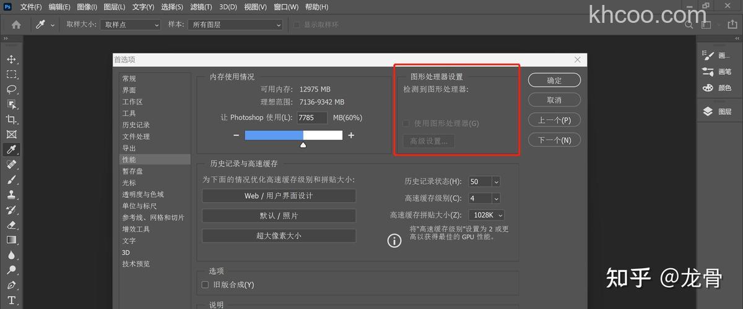Toggle the 旧版合成(Y) checkbox
Image resolution: width=743 pixels, height=309 pixels.
pos(206,285)
